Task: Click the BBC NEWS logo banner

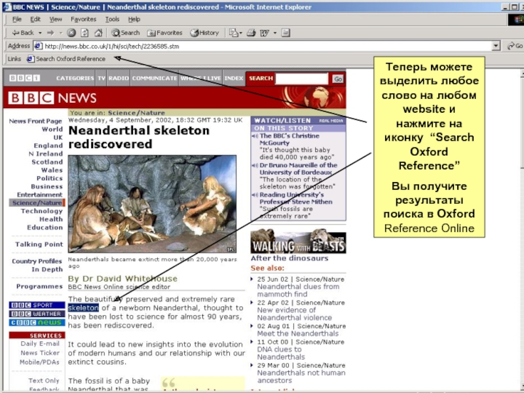Action: point(52,98)
